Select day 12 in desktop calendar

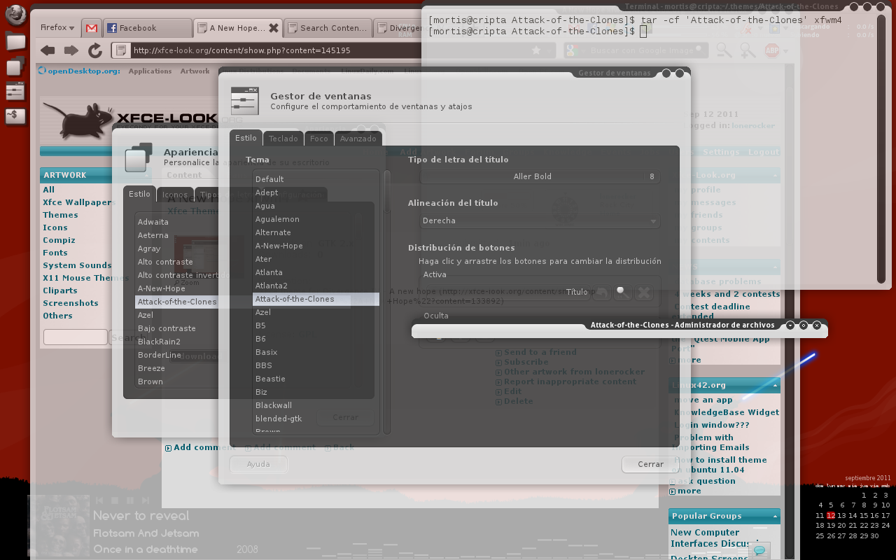(x=831, y=515)
